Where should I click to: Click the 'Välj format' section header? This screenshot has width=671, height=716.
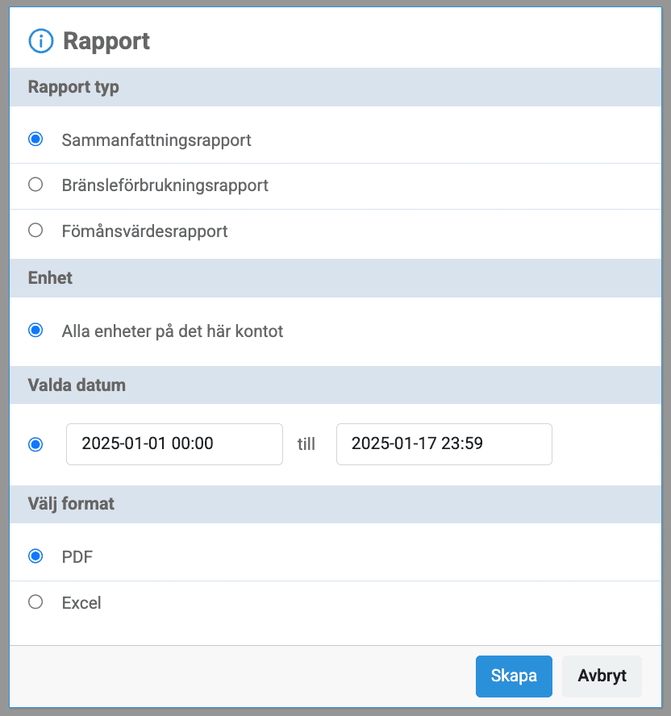pyautogui.click(x=71, y=504)
